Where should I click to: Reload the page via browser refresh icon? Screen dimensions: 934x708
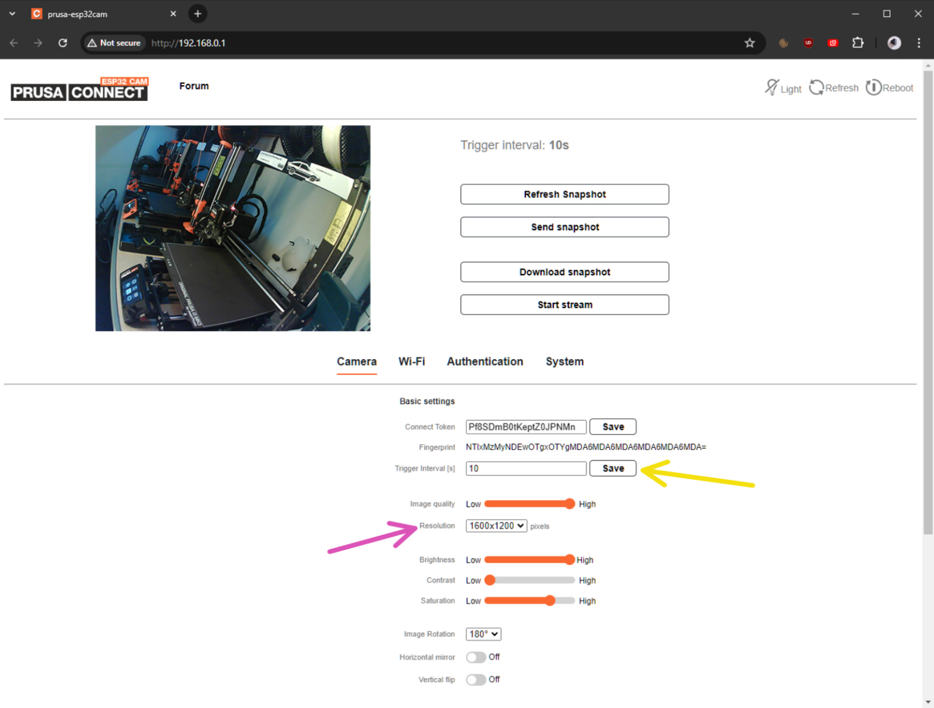tap(63, 43)
